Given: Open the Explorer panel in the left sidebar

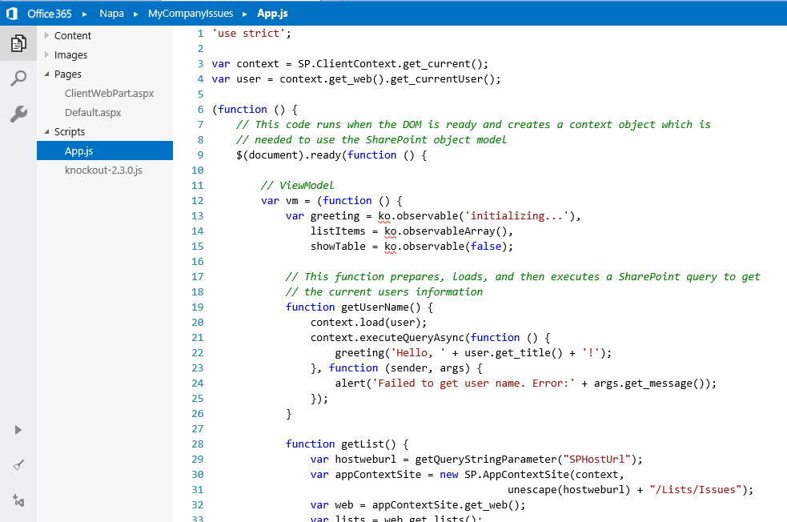Looking at the screenshot, I should [18, 43].
